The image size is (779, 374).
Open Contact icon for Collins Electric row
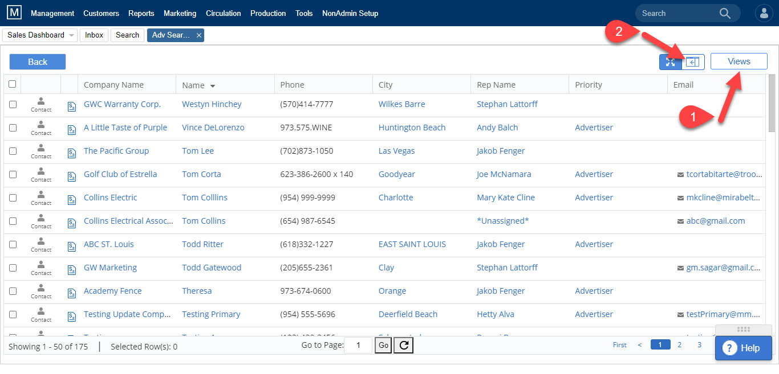pyautogui.click(x=41, y=198)
